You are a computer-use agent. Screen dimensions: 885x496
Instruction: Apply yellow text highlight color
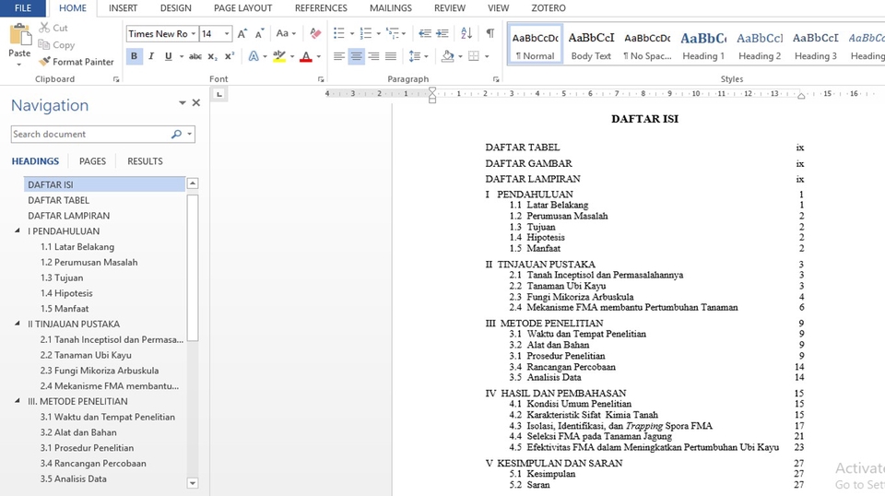tap(278, 56)
